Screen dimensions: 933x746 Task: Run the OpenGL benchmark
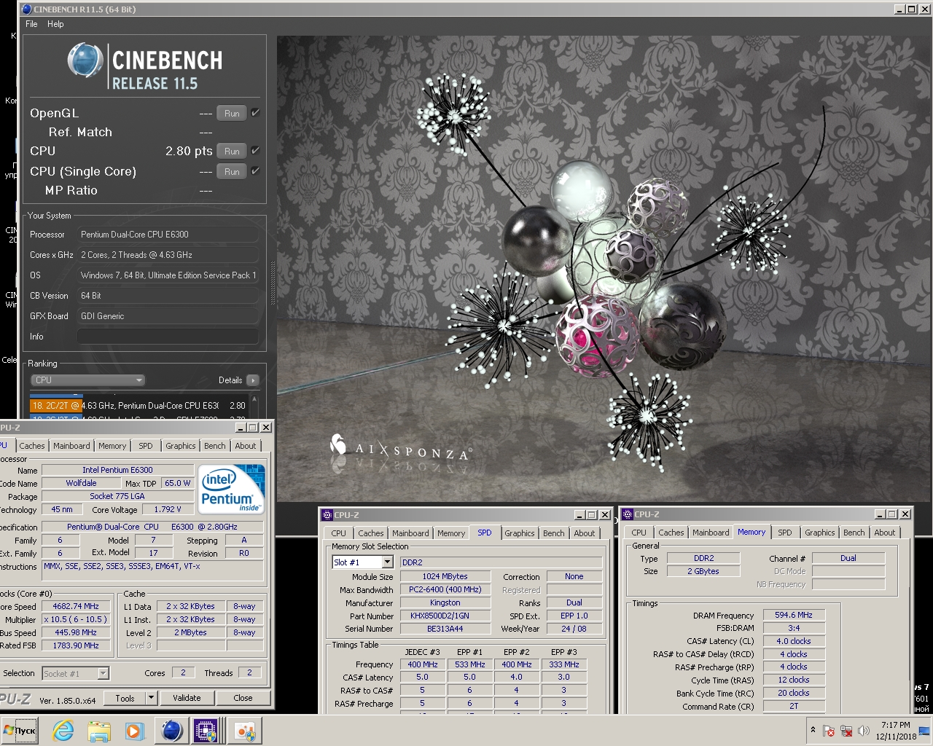pyautogui.click(x=232, y=113)
